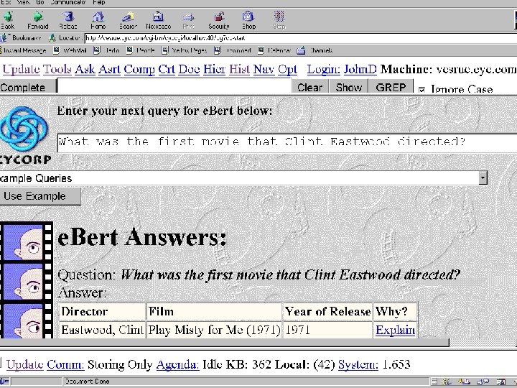Open the Bookmarks icon in location bar
Viewport: 517px width, 388px height.
[x=4, y=37]
